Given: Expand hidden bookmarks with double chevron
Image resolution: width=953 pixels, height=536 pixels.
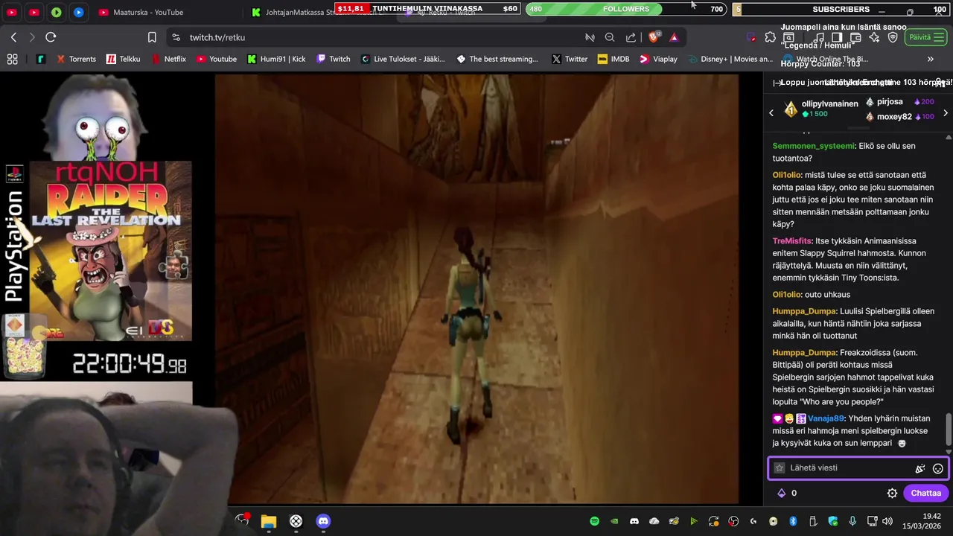Looking at the screenshot, I should tap(930, 59).
